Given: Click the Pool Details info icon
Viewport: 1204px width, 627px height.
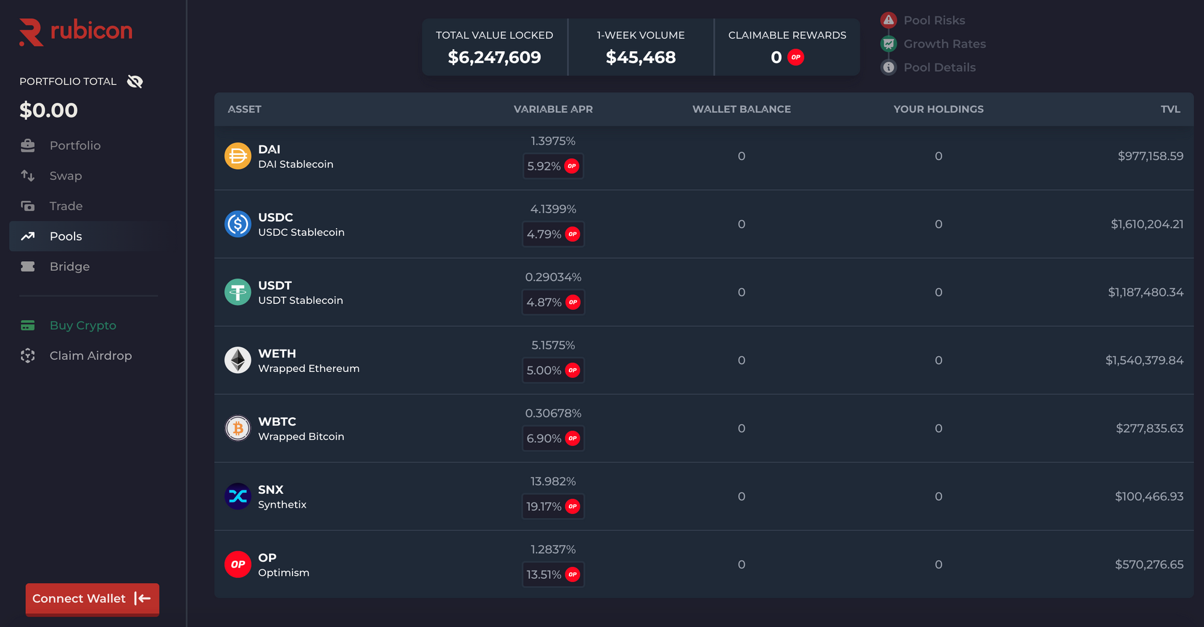Looking at the screenshot, I should (889, 67).
